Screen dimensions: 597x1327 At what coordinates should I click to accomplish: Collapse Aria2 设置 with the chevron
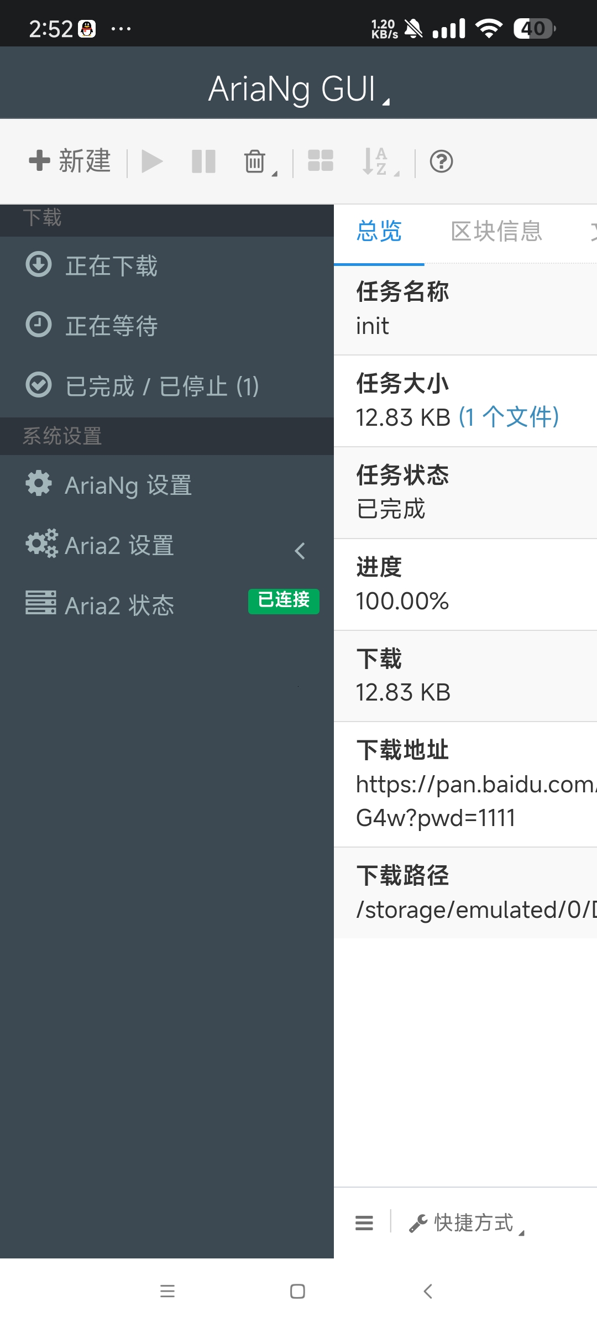pyautogui.click(x=299, y=551)
